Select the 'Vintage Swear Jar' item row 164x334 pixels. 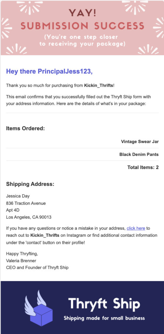(x=82, y=142)
